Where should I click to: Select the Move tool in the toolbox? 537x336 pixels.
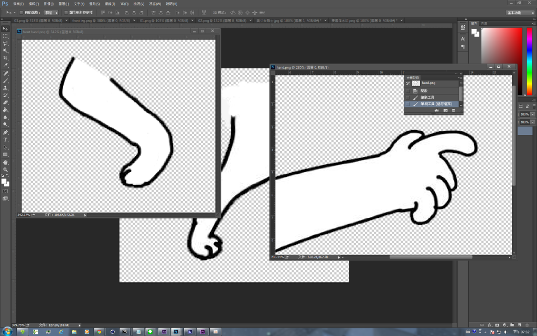tap(6, 28)
